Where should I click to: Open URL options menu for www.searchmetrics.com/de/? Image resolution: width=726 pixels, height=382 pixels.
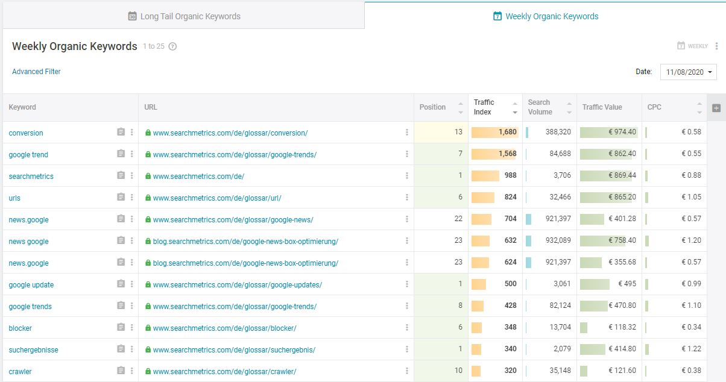click(407, 176)
